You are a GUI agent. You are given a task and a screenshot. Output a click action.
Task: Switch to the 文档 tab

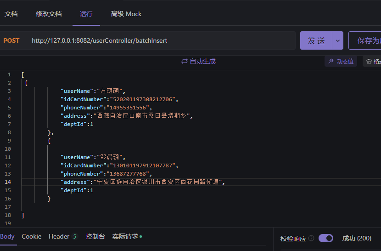tap(11, 14)
